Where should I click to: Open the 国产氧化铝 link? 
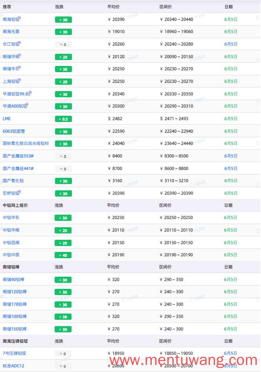pos(13,181)
